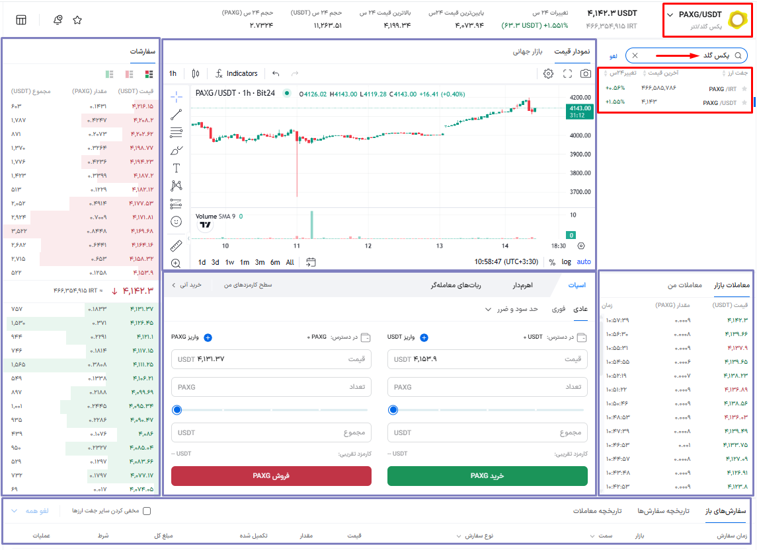
Task: Show both buy and sell orders view
Action: coord(149,74)
